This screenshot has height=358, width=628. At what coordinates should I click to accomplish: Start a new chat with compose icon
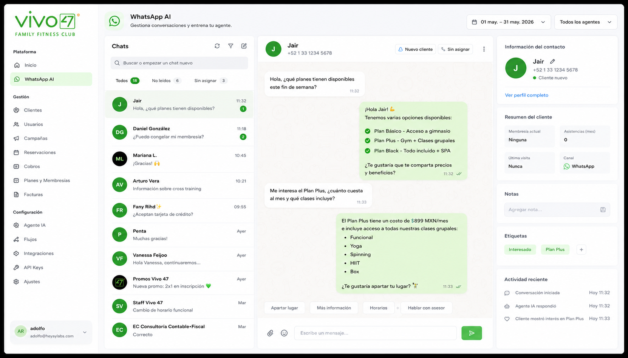point(244,46)
